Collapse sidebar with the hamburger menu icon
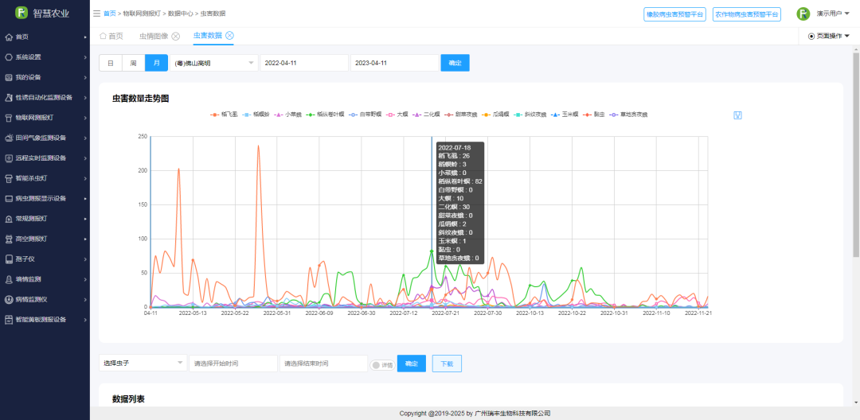This screenshot has width=860, height=420. (96, 14)
